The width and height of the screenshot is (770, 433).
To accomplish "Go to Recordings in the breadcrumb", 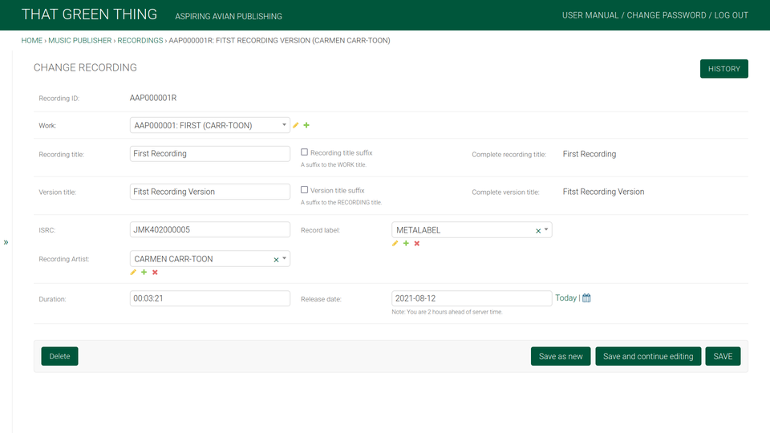I will point(140,40).
